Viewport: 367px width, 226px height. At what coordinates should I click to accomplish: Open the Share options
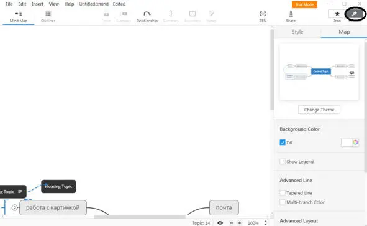pyautogui.click(x=291, y=17)
